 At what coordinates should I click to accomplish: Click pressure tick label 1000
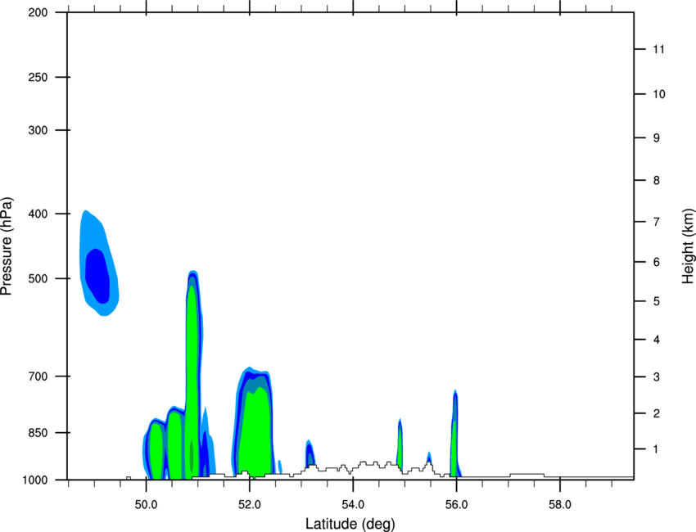34,480
